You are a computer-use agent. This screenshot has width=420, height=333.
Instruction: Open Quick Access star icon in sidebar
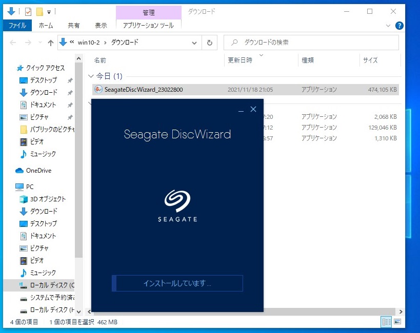[x=20, y=68]
